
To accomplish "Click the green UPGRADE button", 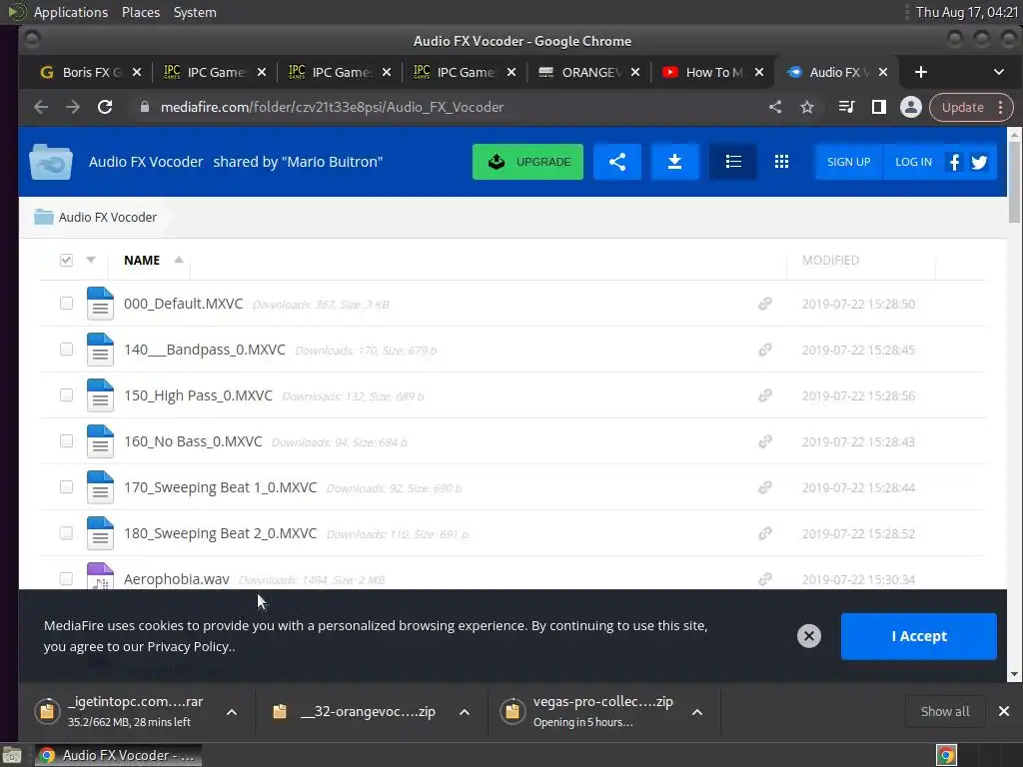I will [527, 162].
